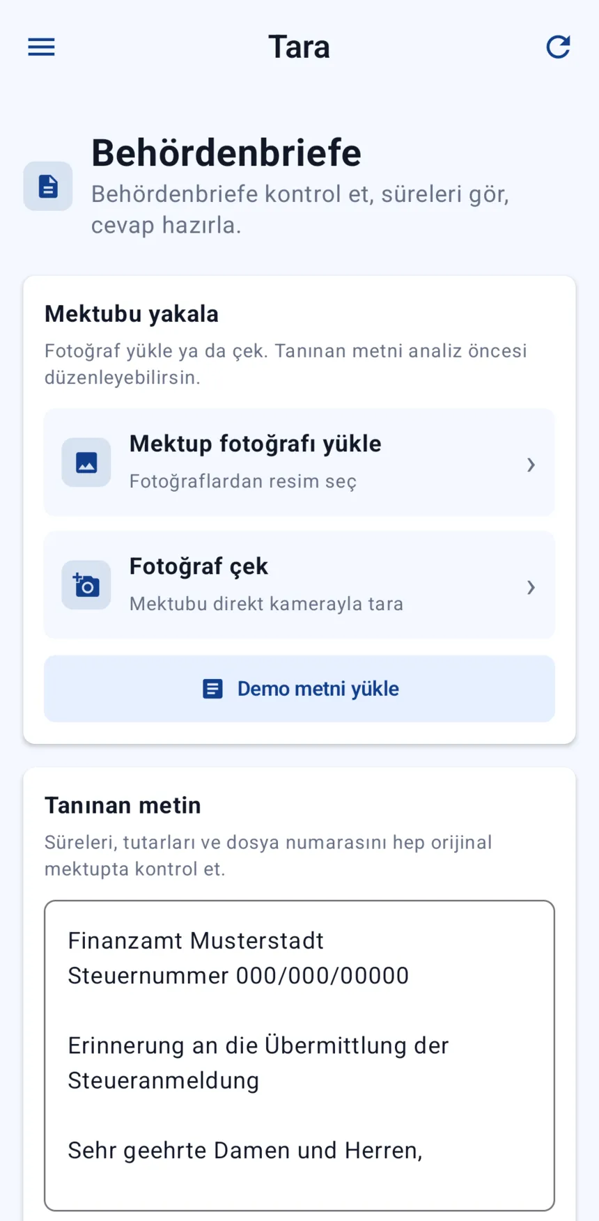Tap the refresh icon in header
Image resolution: width=599 pixels, height=1221 pixels.
point(558,47)
